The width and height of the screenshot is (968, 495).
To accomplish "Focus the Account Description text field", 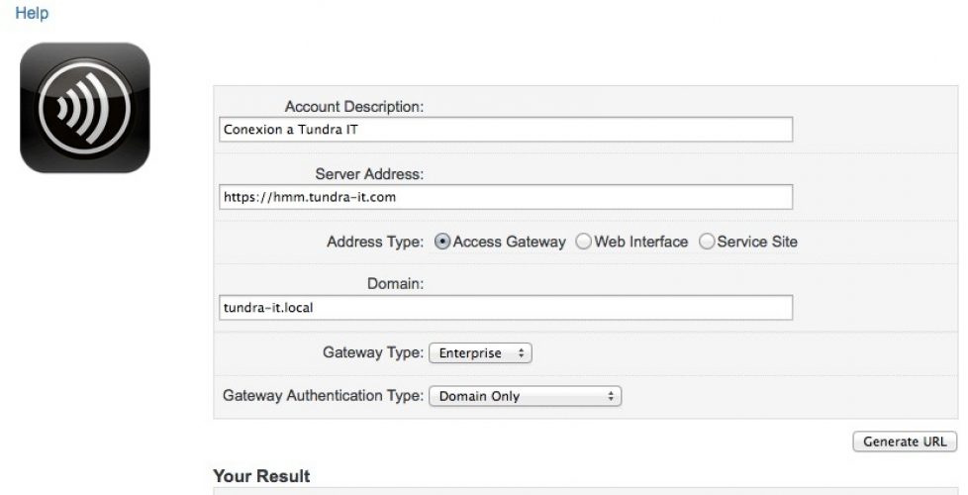I will (505, 130).
